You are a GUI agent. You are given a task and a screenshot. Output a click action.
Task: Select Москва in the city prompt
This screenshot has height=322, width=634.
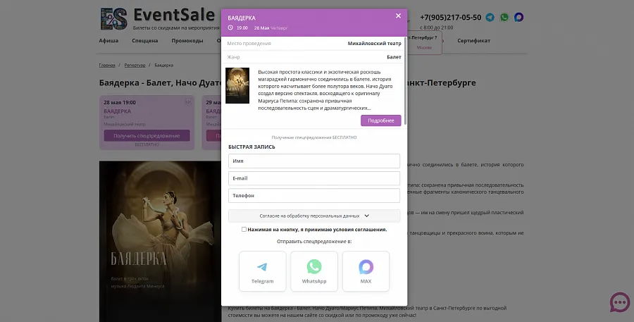pyautogui.click(x=424, y=47)
